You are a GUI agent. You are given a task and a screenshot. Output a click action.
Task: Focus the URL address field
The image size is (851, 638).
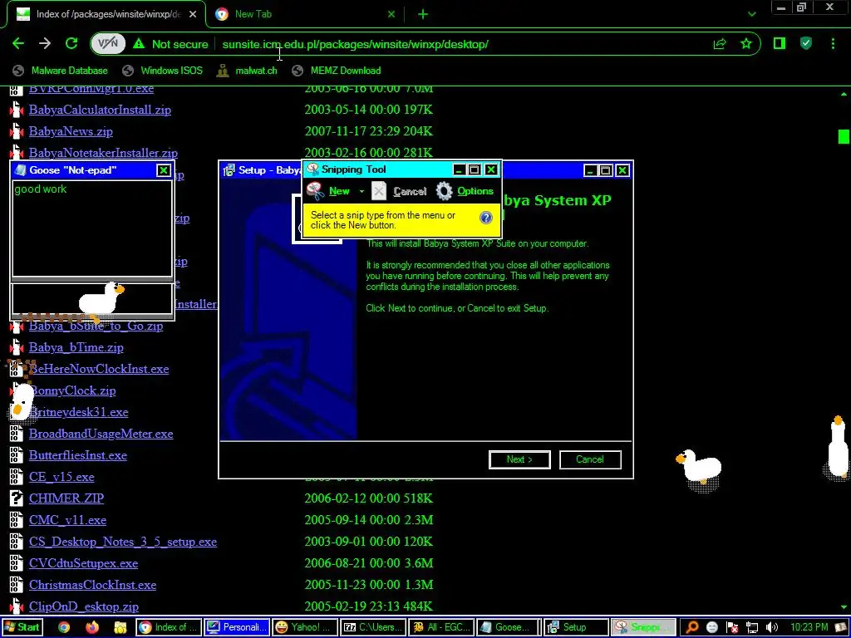coord(355,44)
